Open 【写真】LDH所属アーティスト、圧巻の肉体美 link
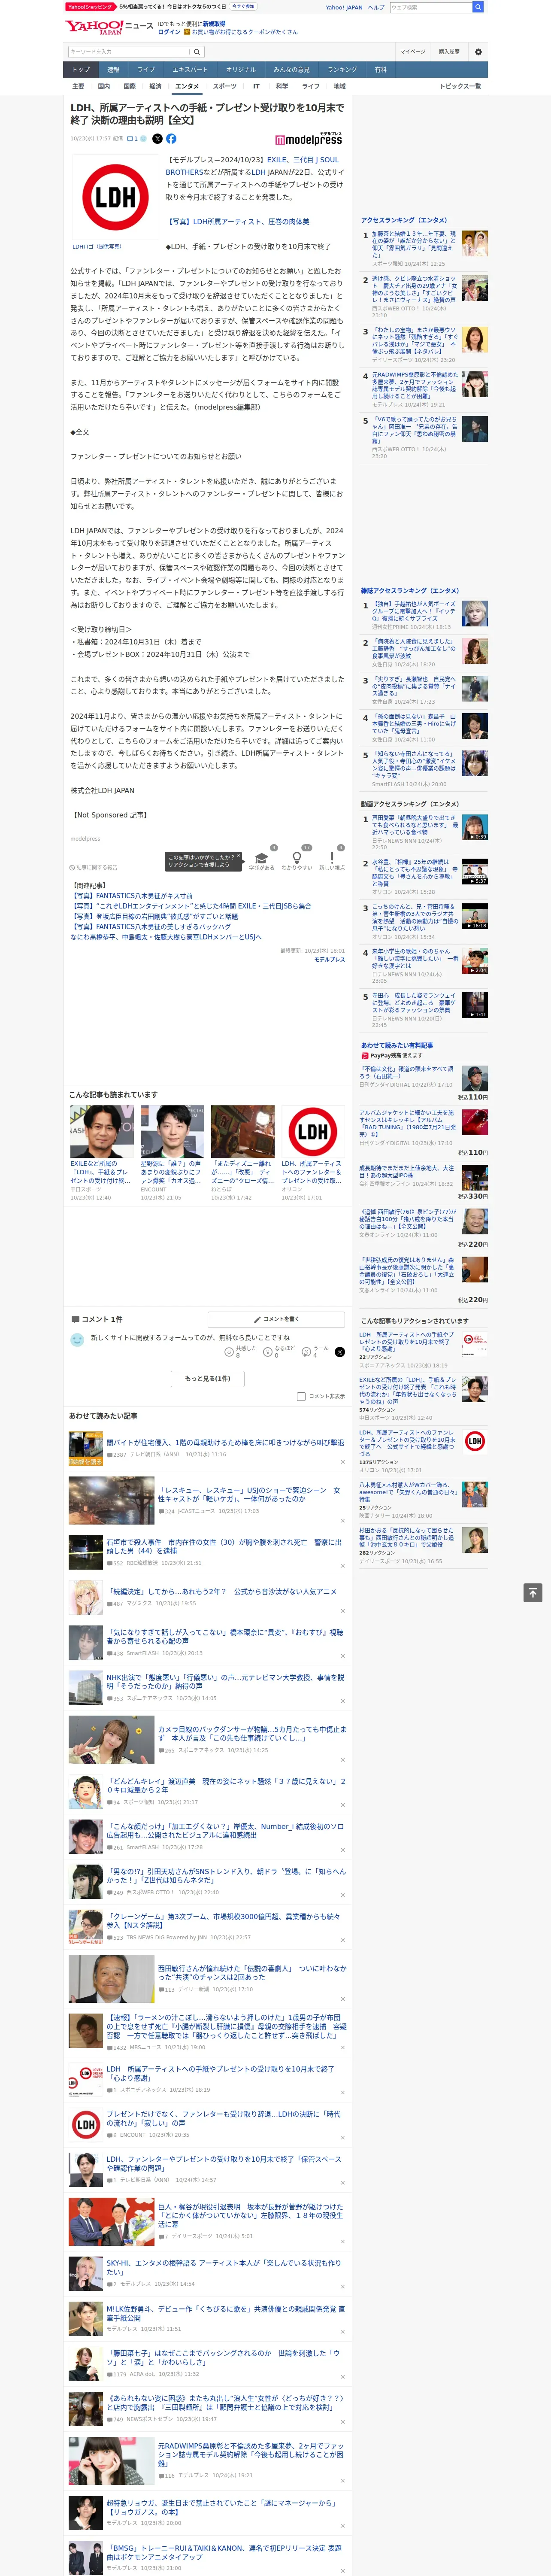This screenshot has width=551, height=2576. tap(239, 222)
